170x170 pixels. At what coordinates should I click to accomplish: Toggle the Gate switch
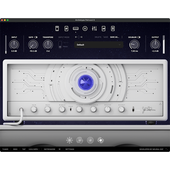36,37
